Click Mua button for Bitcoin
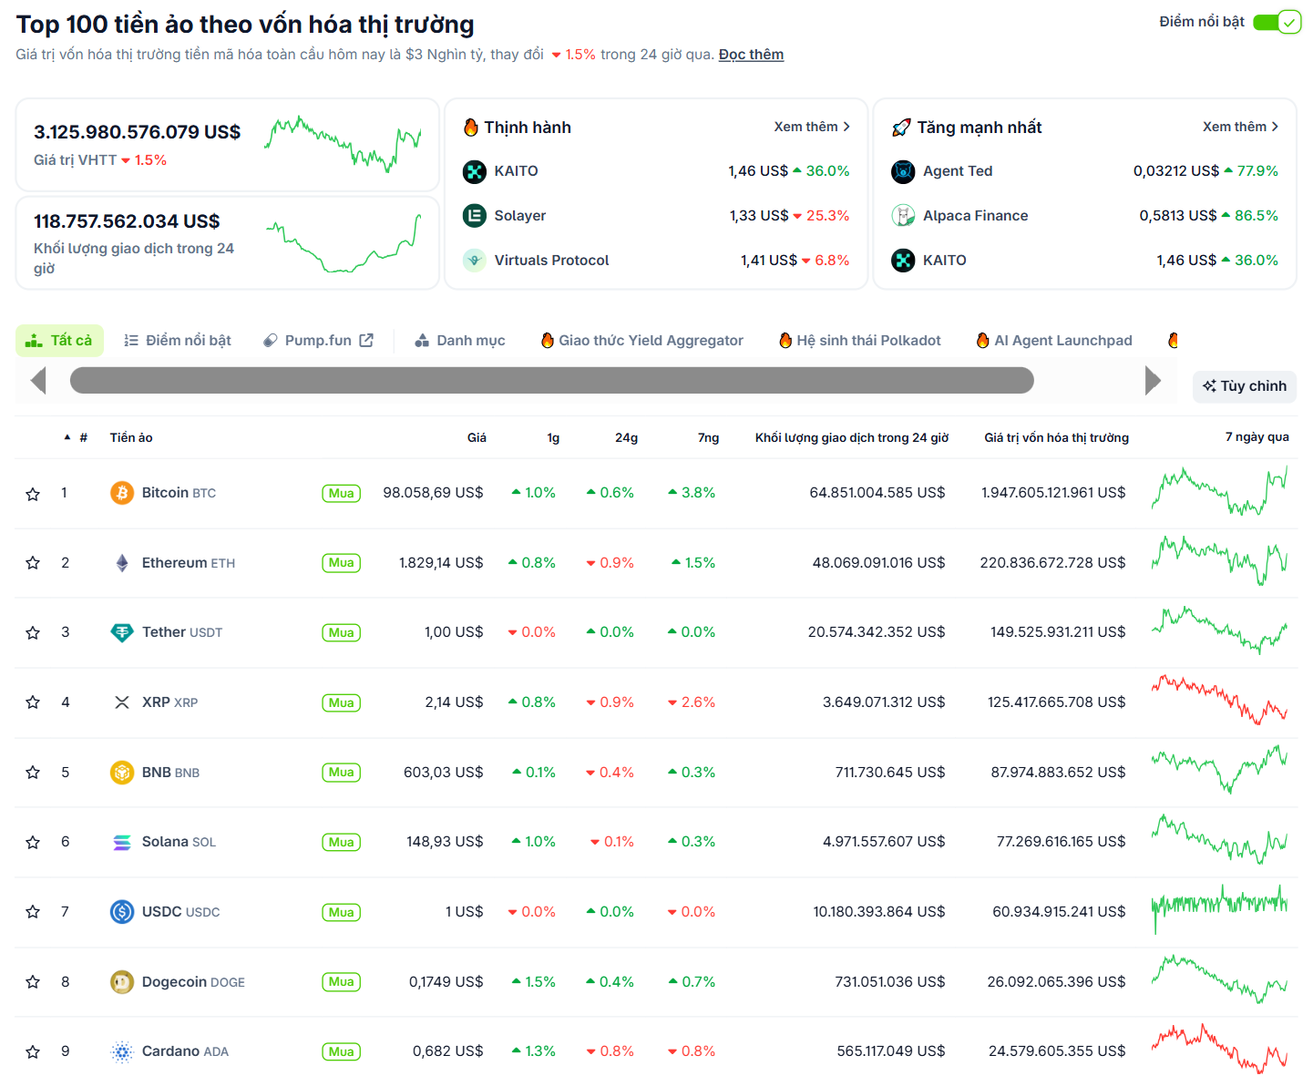 point(342,494)
